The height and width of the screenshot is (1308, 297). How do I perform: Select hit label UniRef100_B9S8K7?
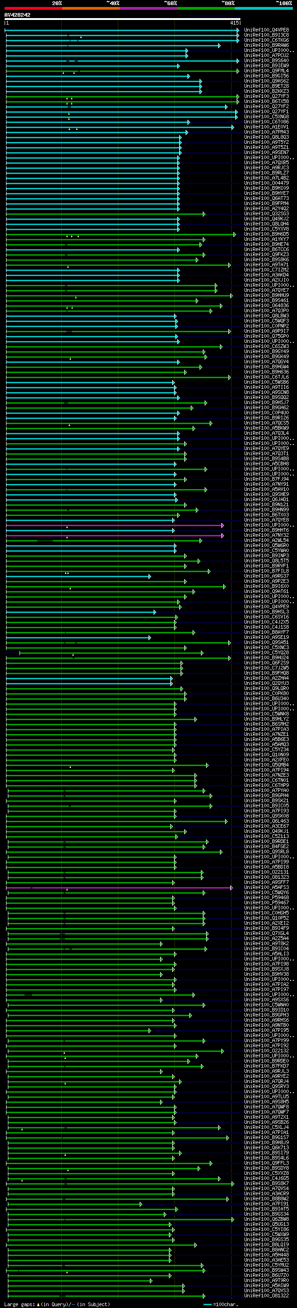(266, 1184)
